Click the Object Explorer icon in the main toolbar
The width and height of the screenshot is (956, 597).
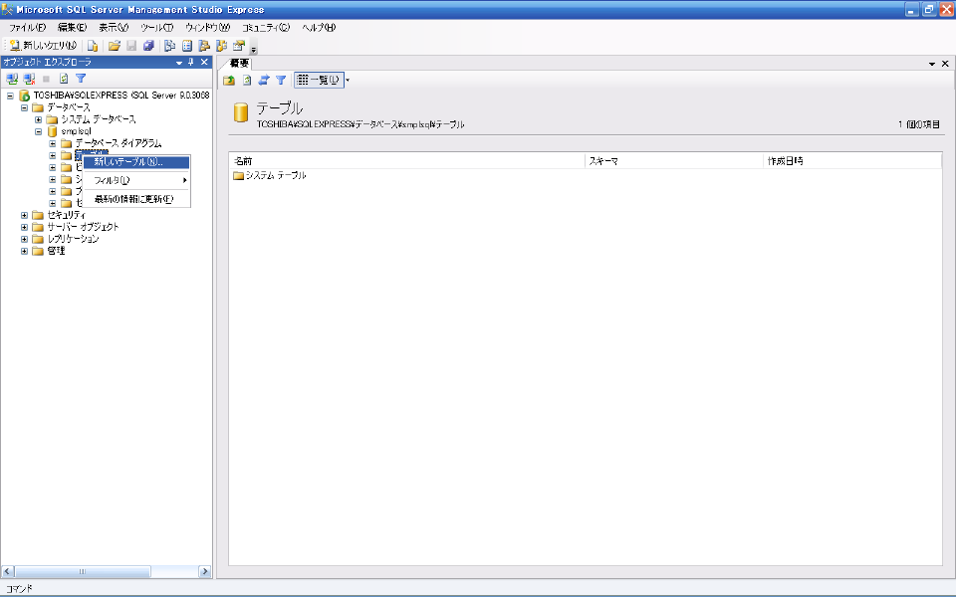click(204, 46)
